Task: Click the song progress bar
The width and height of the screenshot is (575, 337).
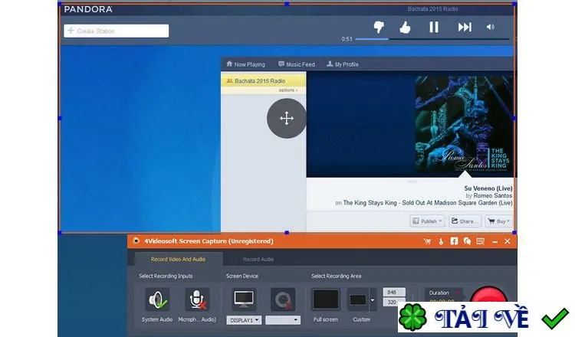Action: (432, 39)
